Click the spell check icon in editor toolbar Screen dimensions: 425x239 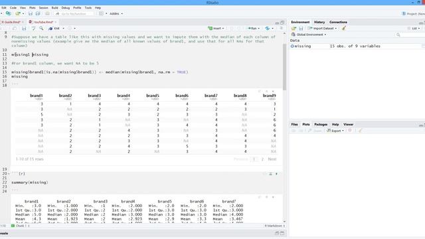pyautogui.click(x=34, y=29)
